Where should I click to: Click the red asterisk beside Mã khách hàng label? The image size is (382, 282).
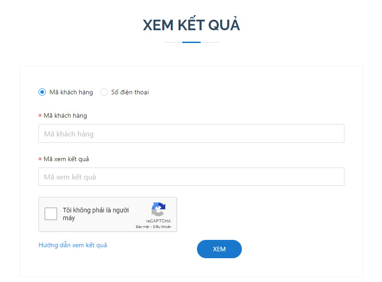[40, 116]
